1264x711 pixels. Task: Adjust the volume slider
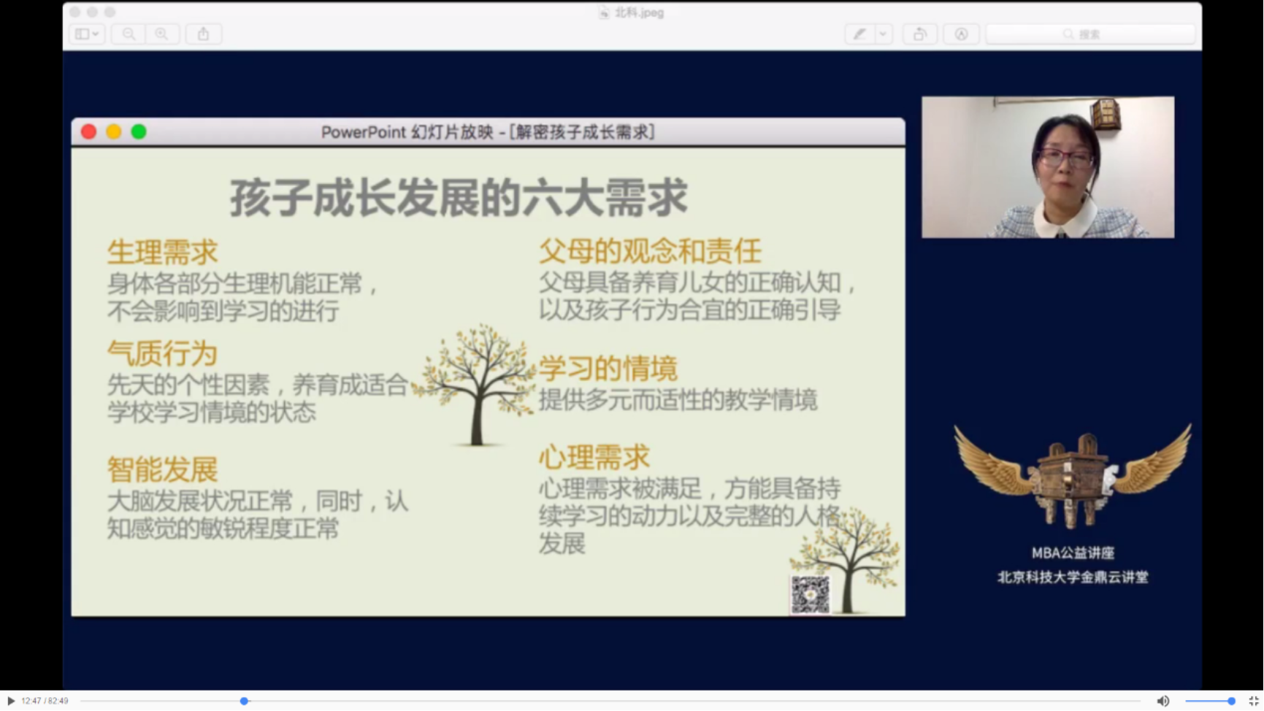coord(1209,701)
